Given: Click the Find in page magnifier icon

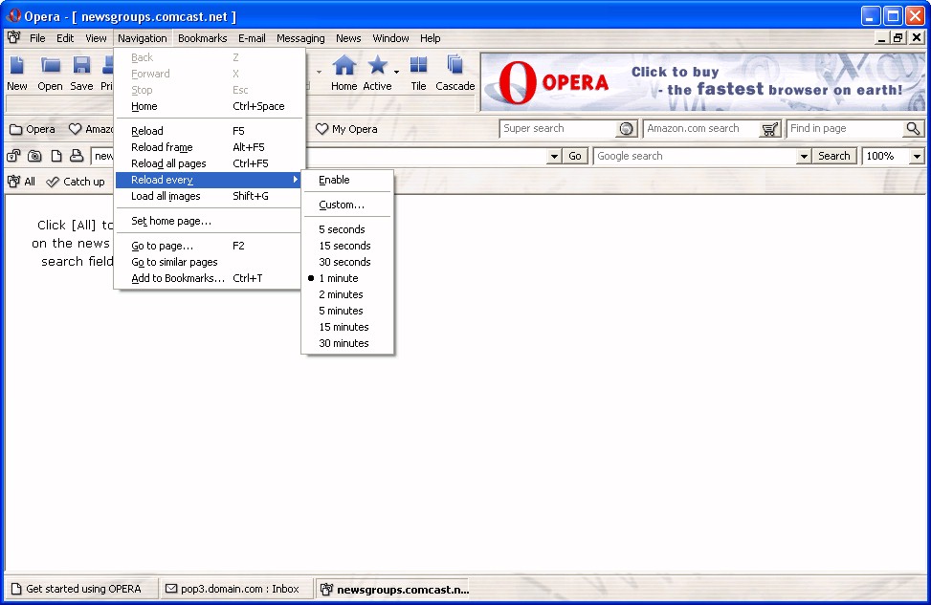Looking at the screenshot, I should 913,129.
